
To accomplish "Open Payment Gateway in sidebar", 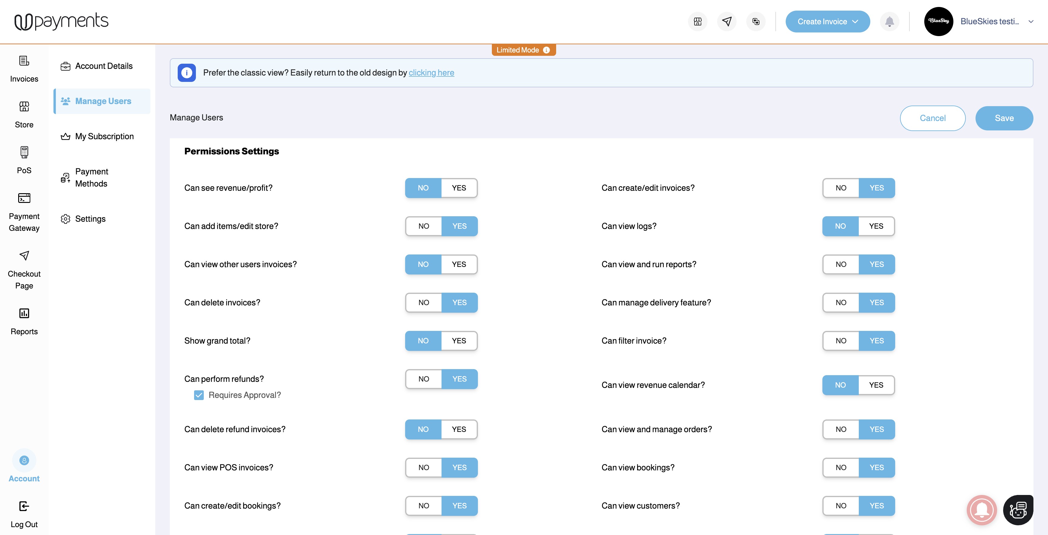I will pos(24,212).
